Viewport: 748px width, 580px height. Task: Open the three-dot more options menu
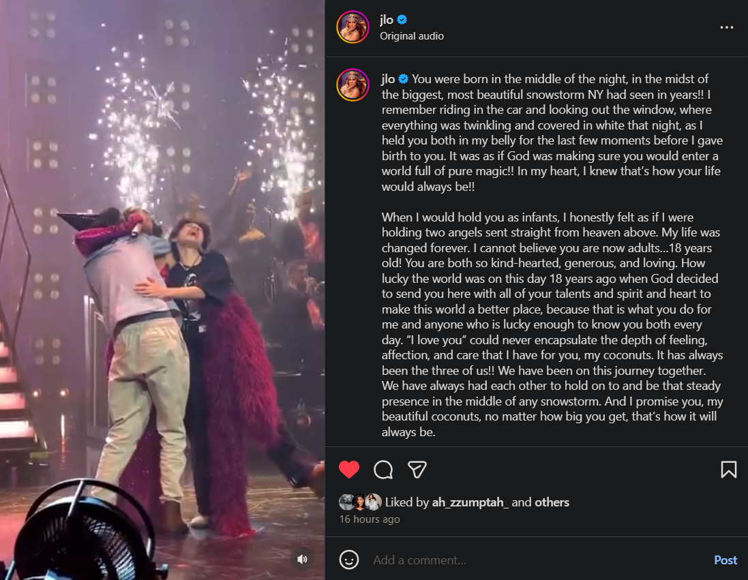pyautogui.click(x=727, y=27)
